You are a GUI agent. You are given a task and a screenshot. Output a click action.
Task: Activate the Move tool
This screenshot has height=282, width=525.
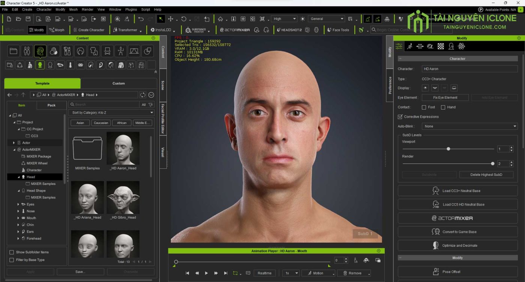(171, 19)
